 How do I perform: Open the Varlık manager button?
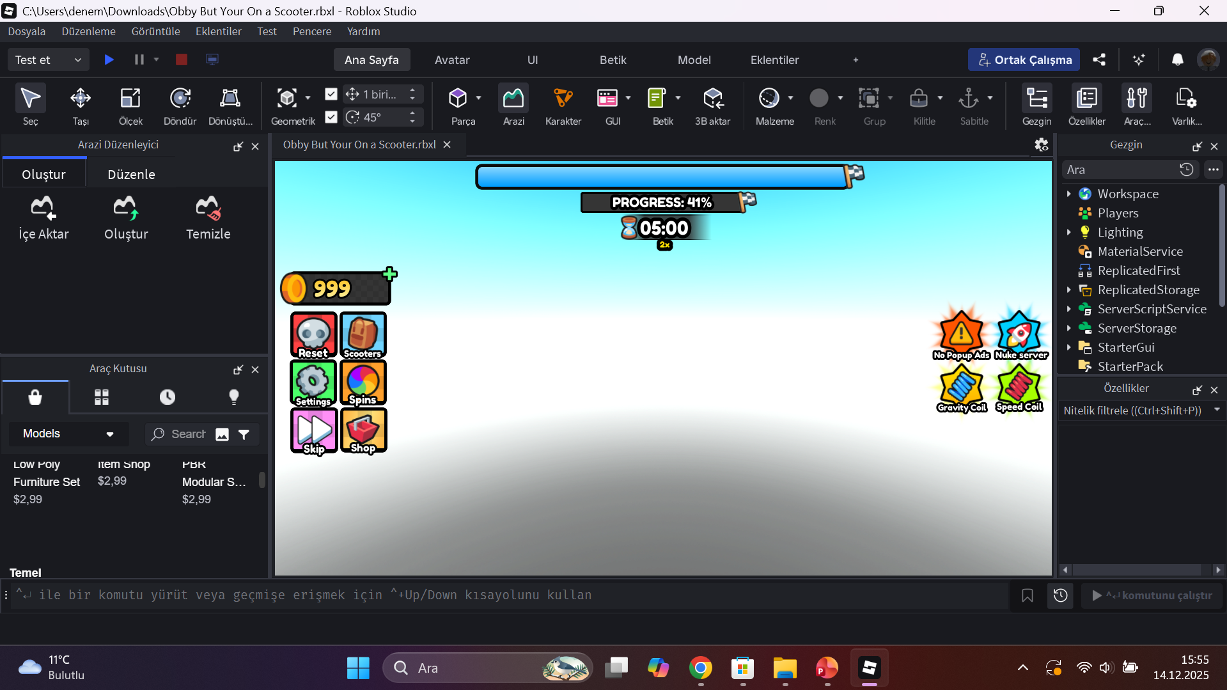pos(1187,105)
